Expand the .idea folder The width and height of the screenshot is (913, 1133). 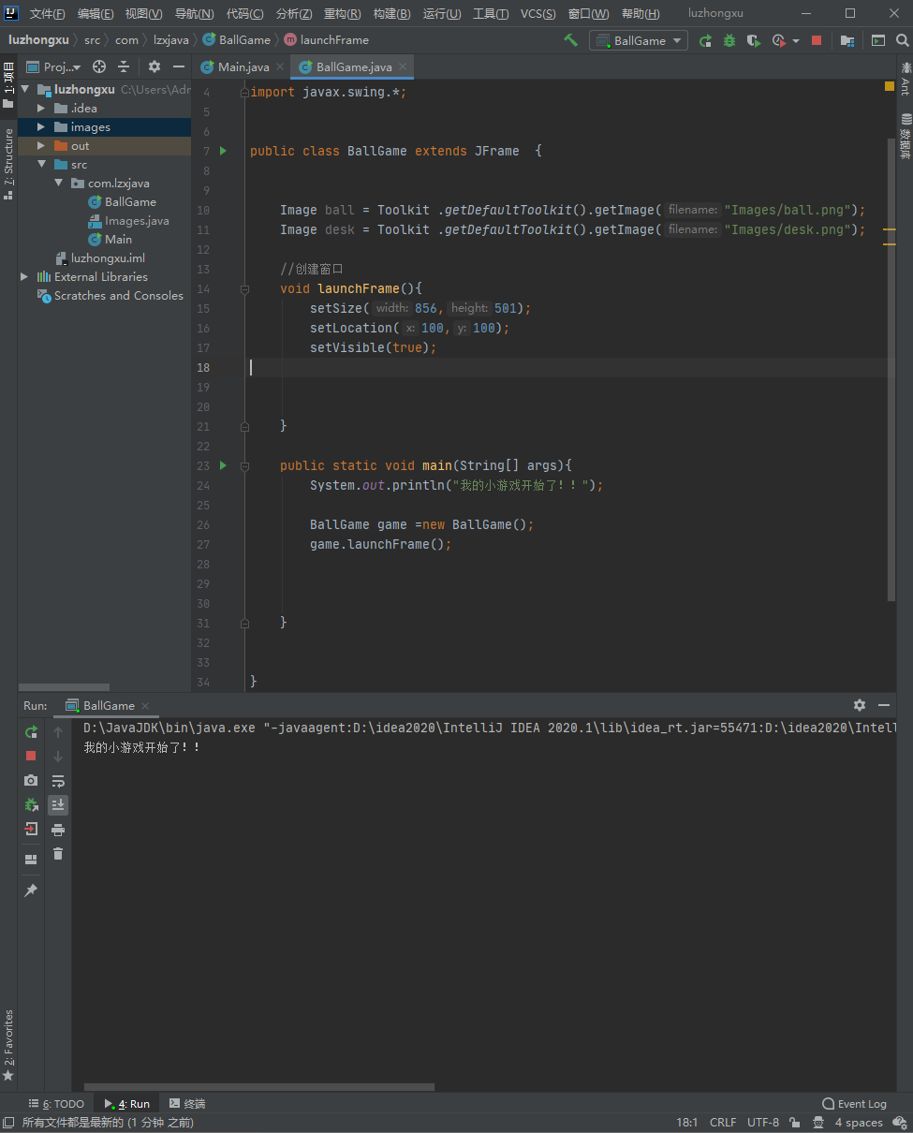(x=41, y=109)
